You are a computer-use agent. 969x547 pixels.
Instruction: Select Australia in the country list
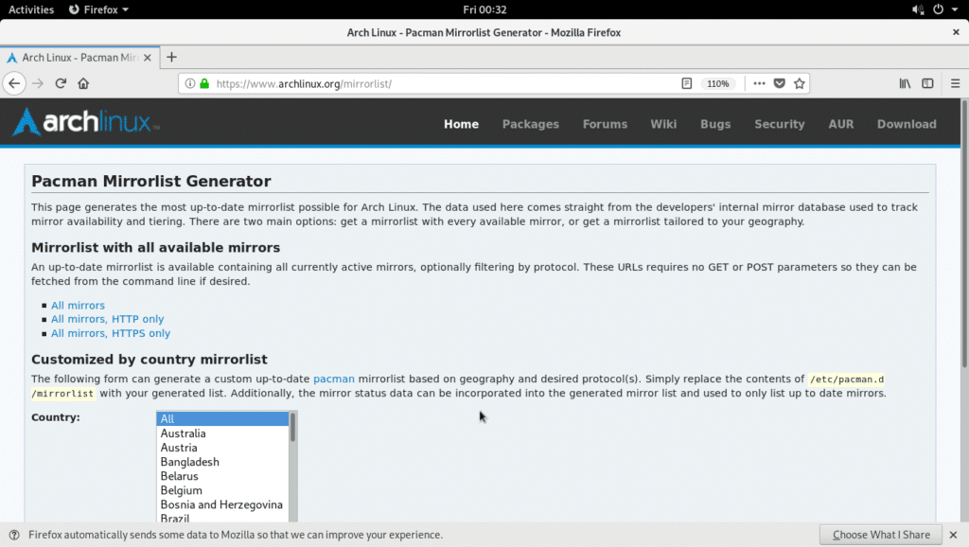[183, 432]
